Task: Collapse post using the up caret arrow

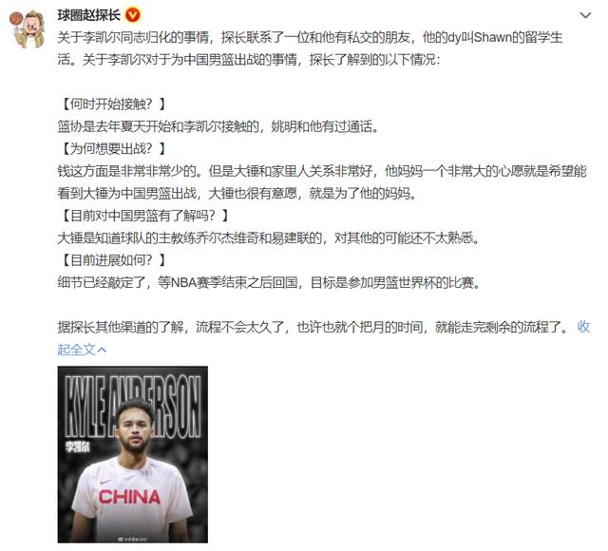Action: coord(102,350)
